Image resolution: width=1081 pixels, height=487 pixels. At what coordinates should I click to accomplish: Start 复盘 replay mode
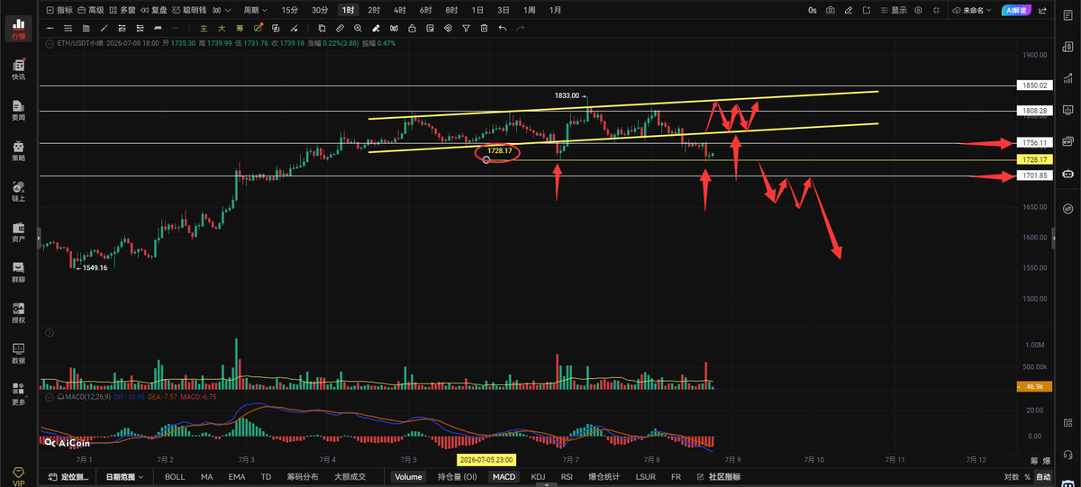coord(154,10)
